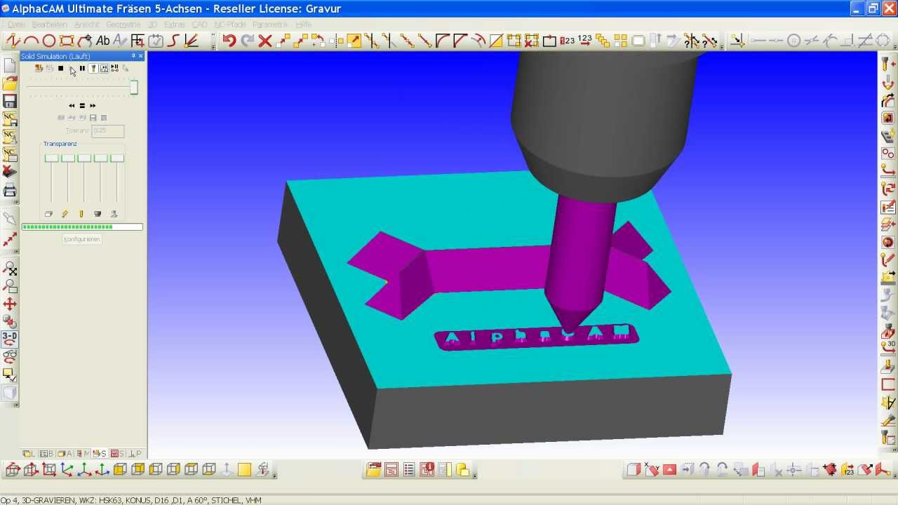This screenshot has width=898, height=505.
Task: Click the material block transparency icon
Action: 48,214
